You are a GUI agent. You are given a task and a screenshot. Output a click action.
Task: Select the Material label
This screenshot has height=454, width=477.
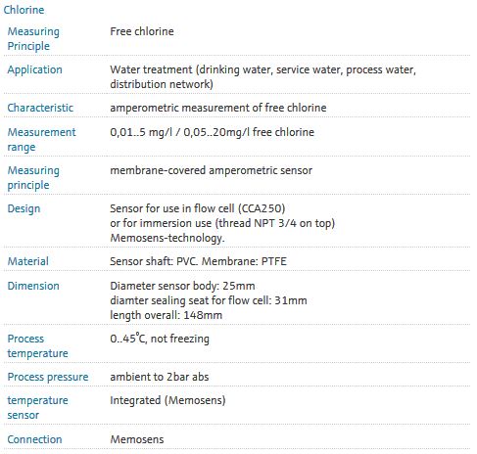[x=28, y=261]
